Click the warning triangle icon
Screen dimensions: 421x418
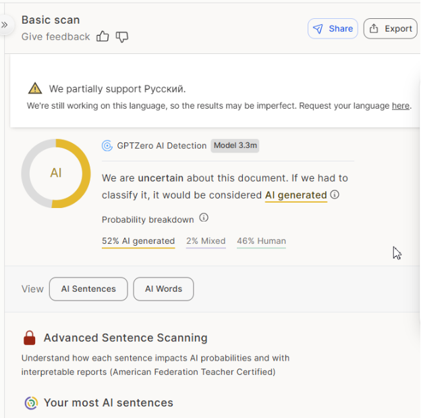(35, 88)
